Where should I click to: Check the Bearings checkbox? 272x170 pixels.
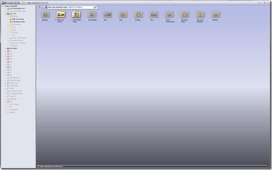coord(40,20)
